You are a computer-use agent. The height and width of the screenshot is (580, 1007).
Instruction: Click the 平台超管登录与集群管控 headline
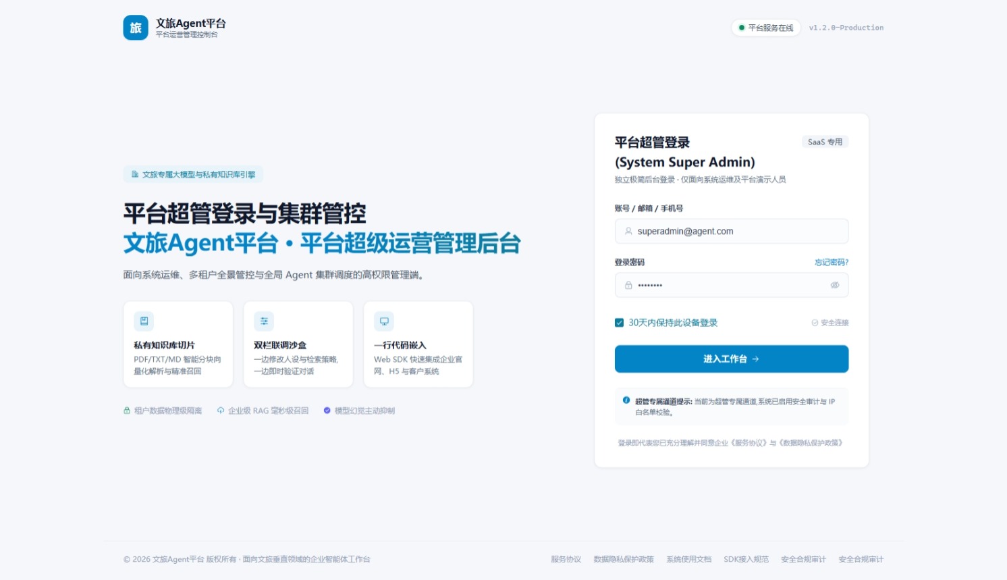pyautogui.click(x=245, y=214)
